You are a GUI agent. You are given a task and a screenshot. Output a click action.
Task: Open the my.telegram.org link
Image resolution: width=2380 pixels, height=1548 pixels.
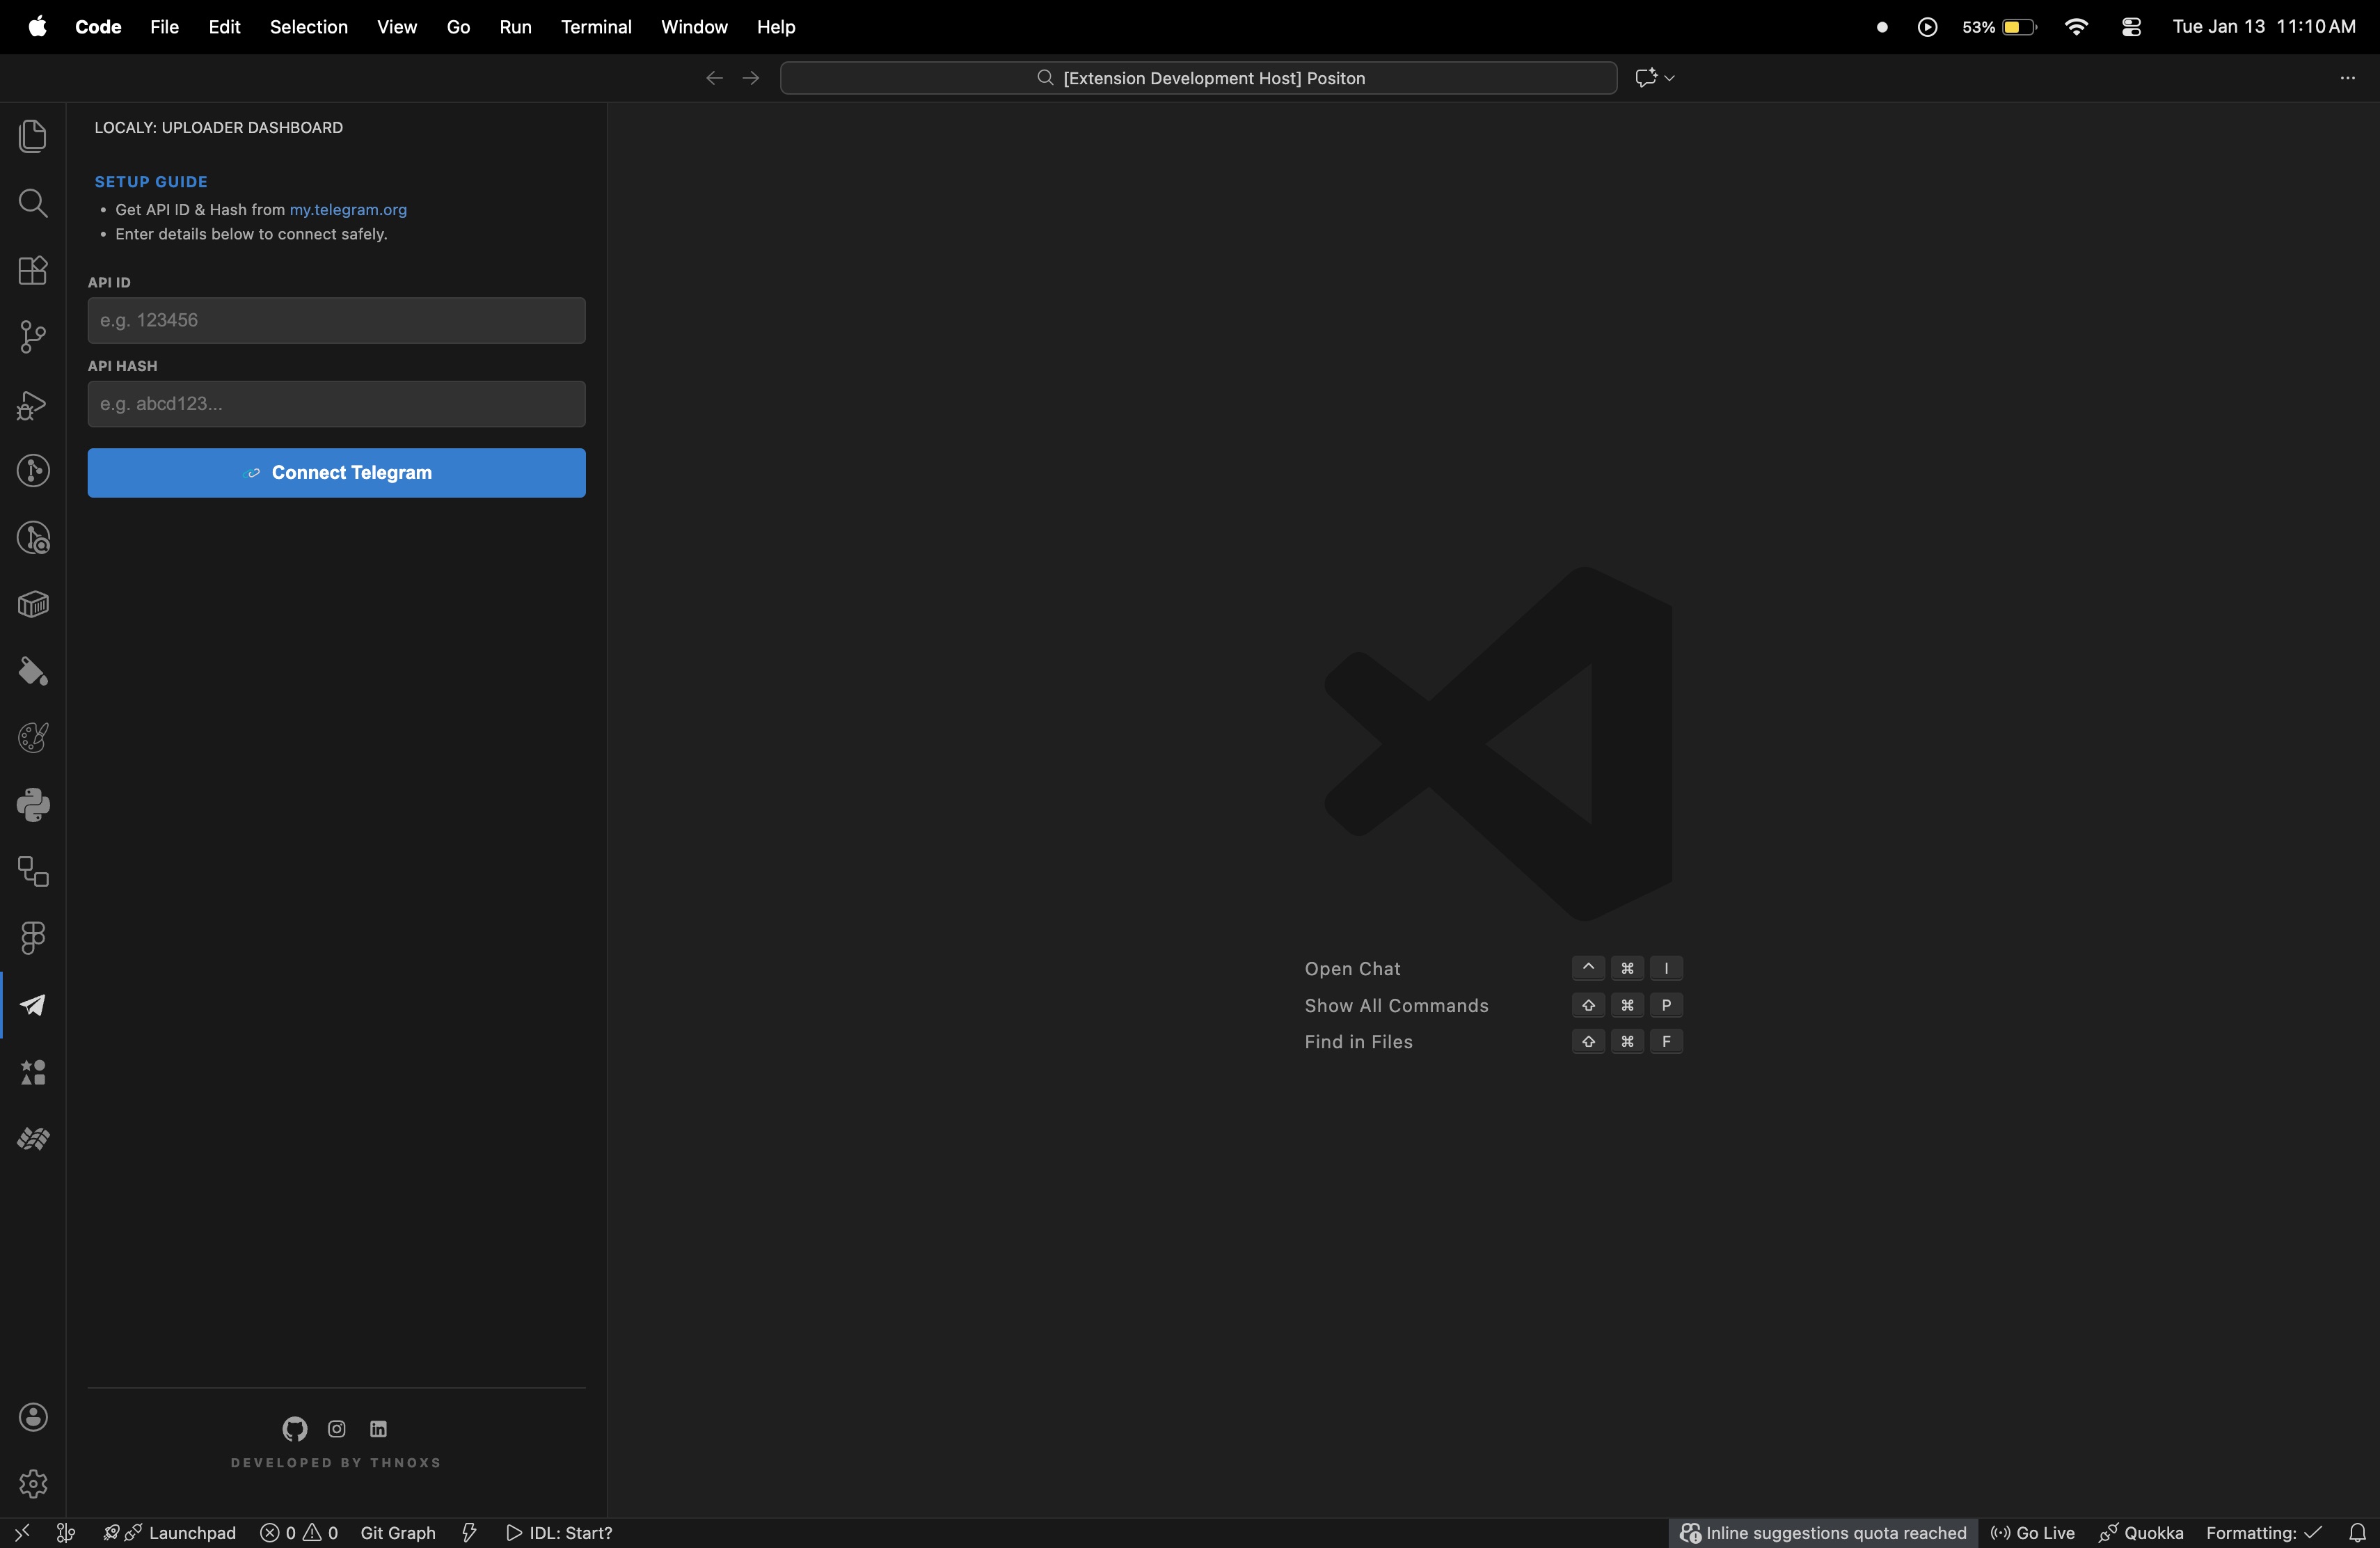pyautogui.click(x=348, y=210)
